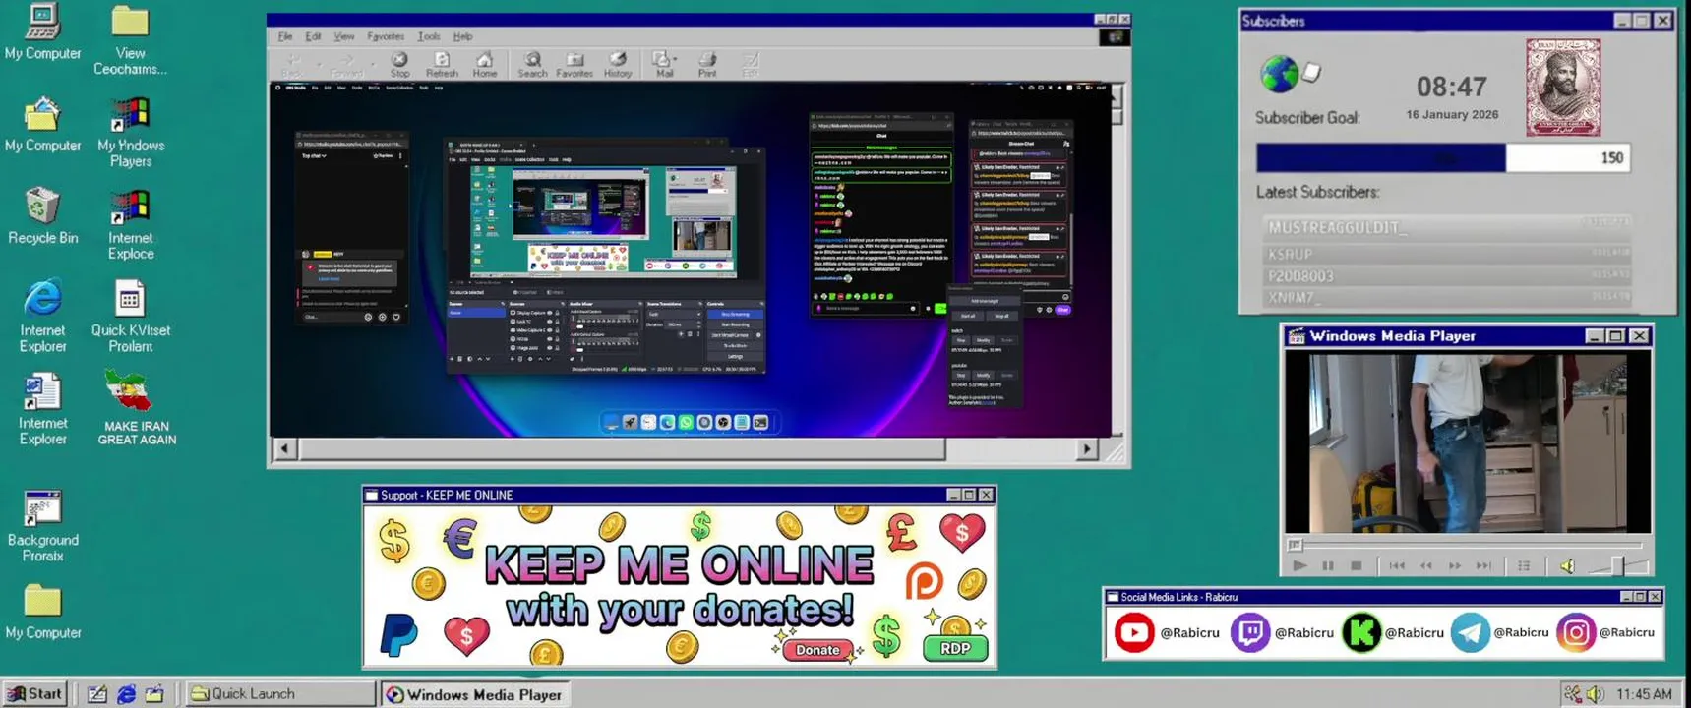
Task: Click the orange Patreon logo on the support banner
Action: (x=924, y=582)
